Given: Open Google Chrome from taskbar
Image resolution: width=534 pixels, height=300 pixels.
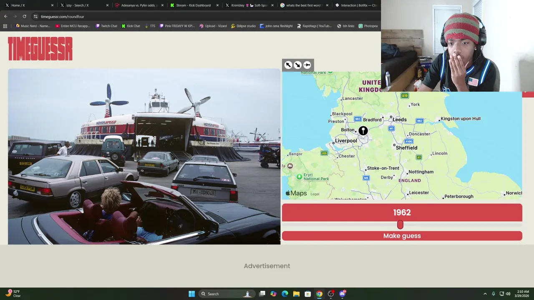Looking at the screenshot, I should [319, 294].
